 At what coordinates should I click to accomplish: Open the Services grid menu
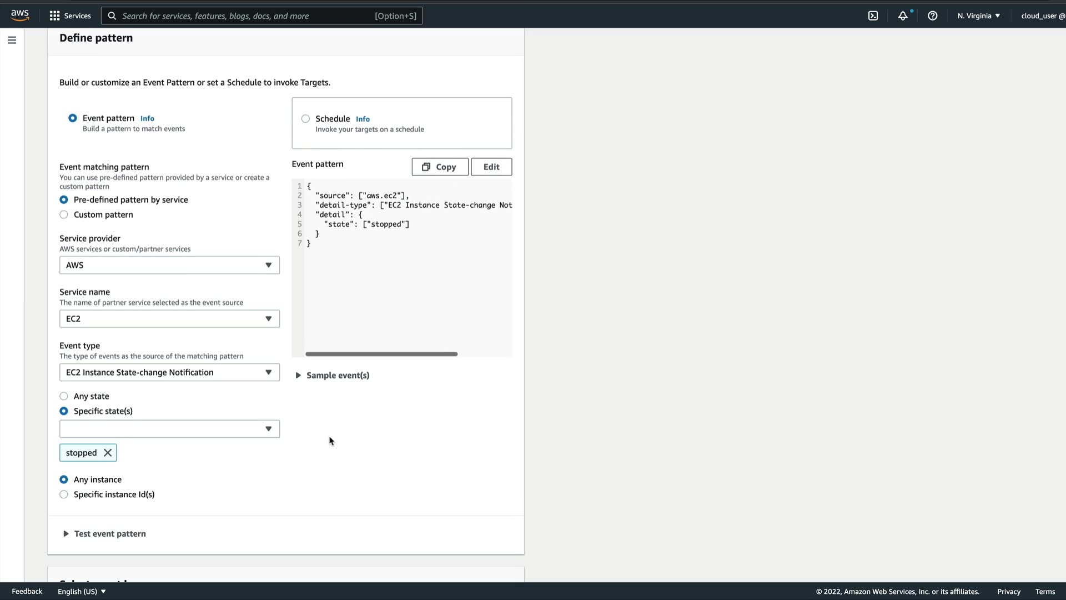click(69, 16)
